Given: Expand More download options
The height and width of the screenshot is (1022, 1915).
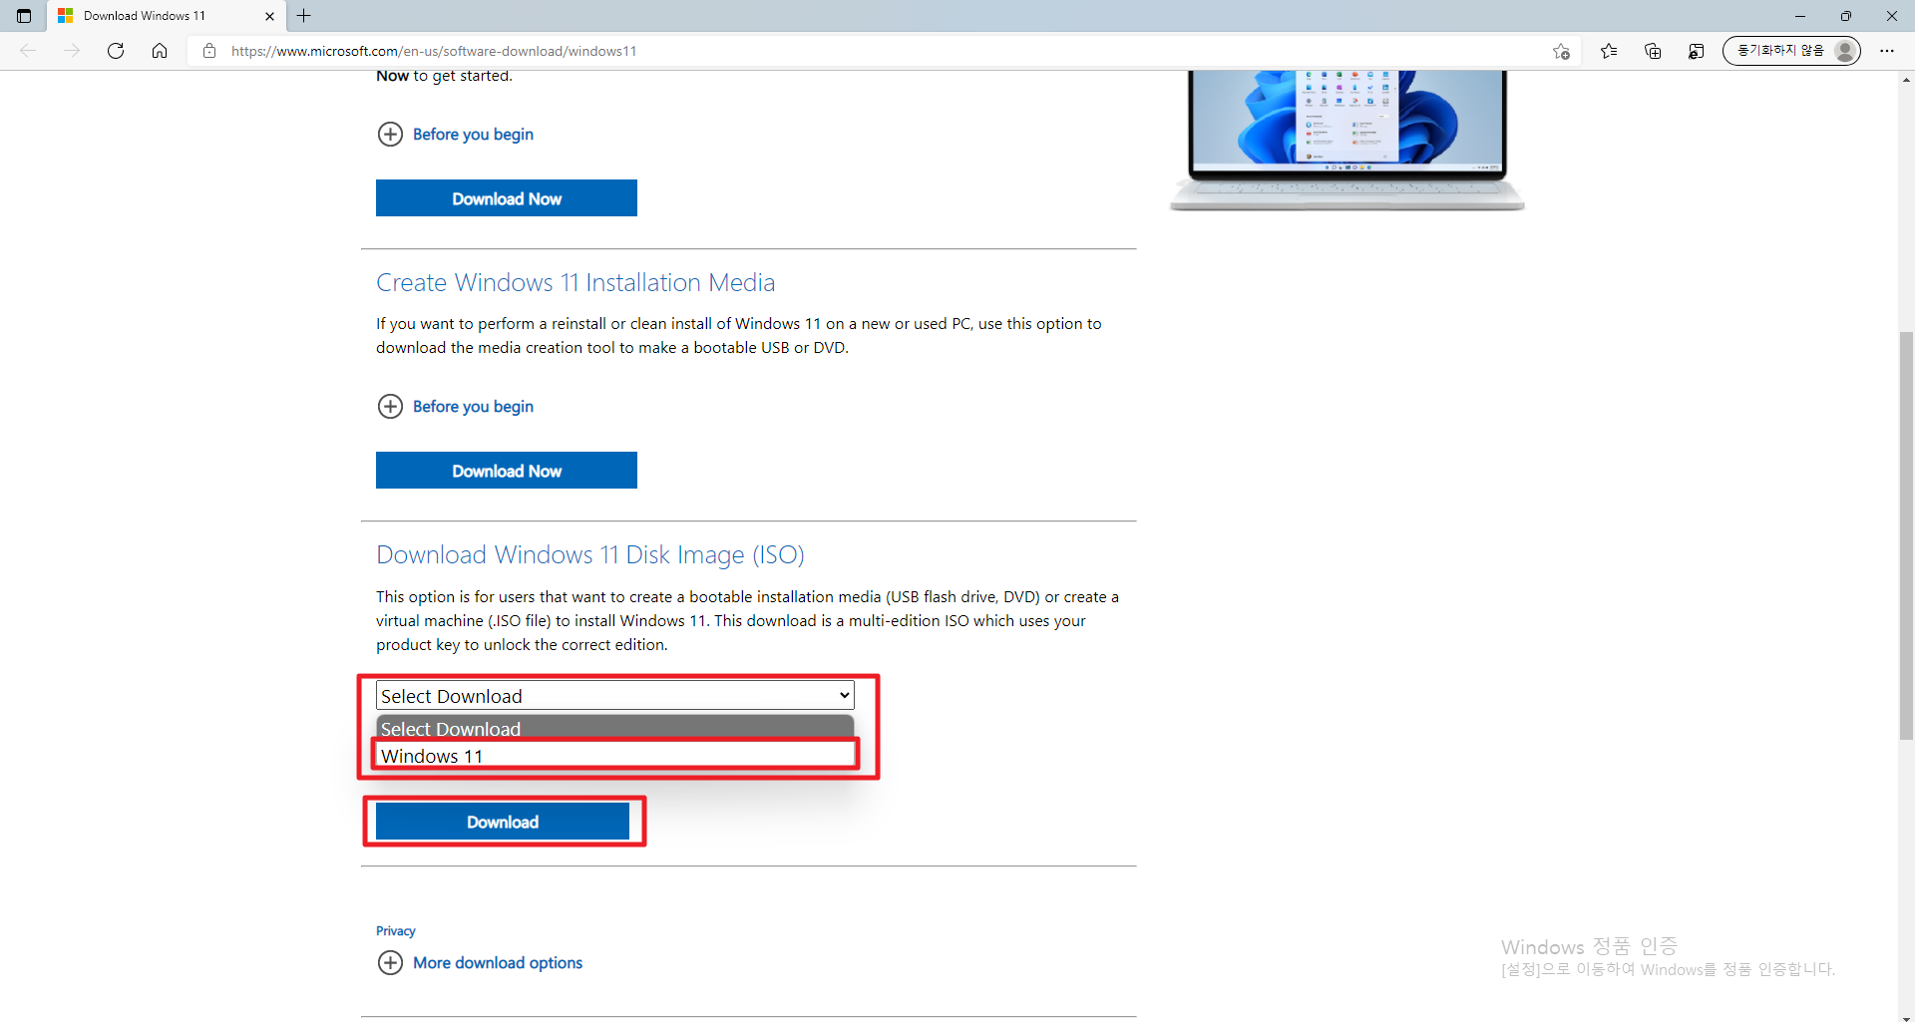Looking at the screenshot, I should pos(480,963).
